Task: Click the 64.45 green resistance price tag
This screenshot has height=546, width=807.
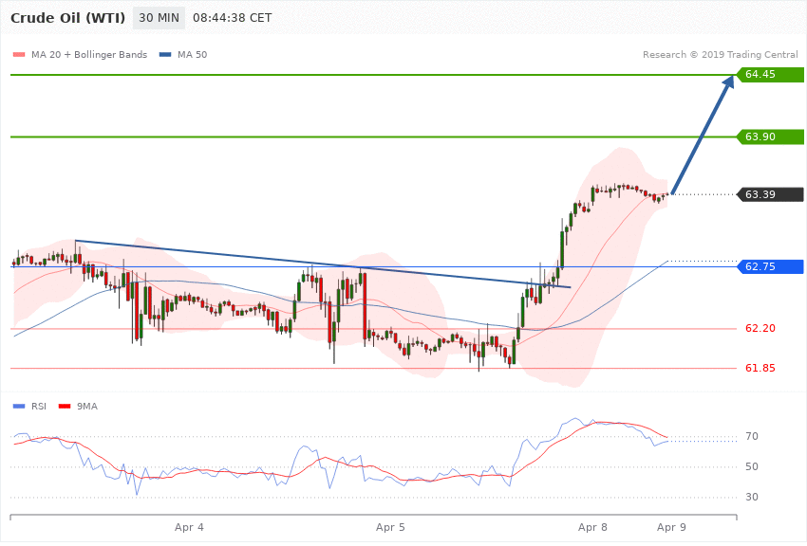Action: click(x=771, y=75)
